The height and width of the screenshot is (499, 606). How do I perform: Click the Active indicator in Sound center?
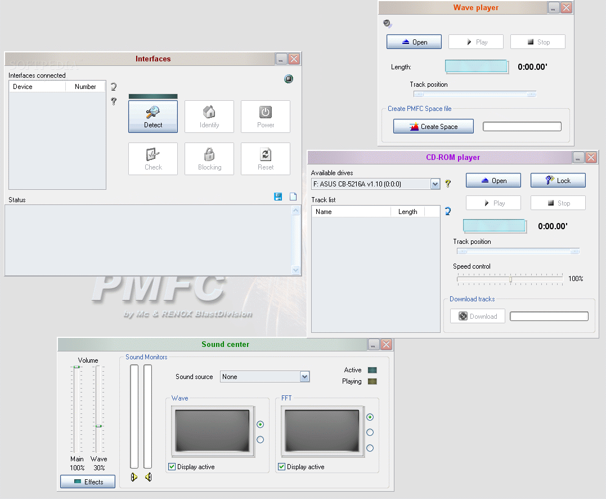tap(372, 370)
